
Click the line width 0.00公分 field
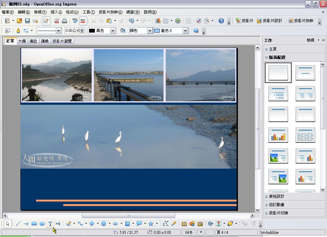[x=72, y=31]
